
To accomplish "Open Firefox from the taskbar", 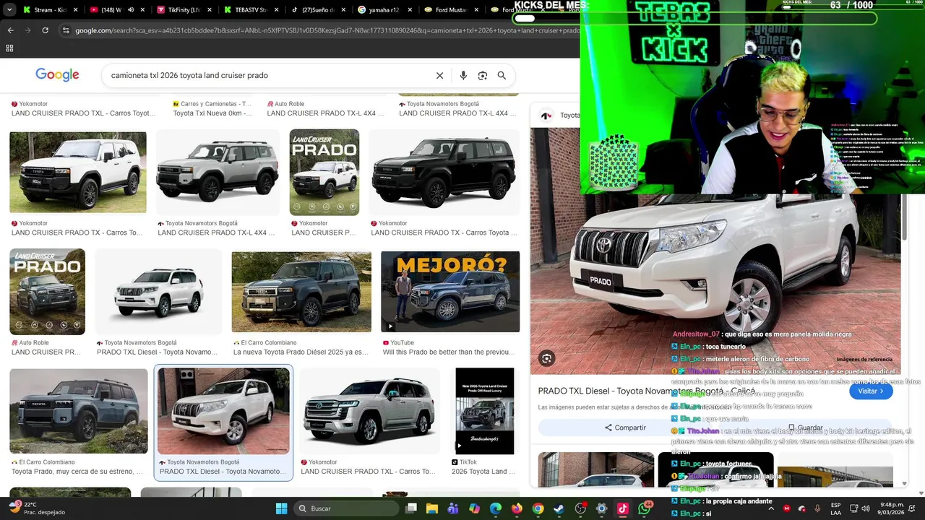I will (x=517, y=508).
